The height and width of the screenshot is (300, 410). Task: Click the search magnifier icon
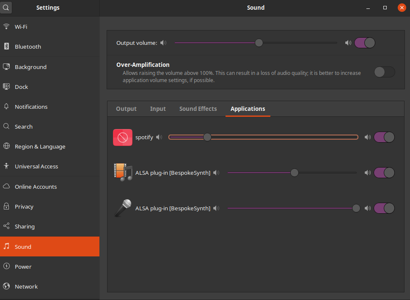tap(6, 8)
